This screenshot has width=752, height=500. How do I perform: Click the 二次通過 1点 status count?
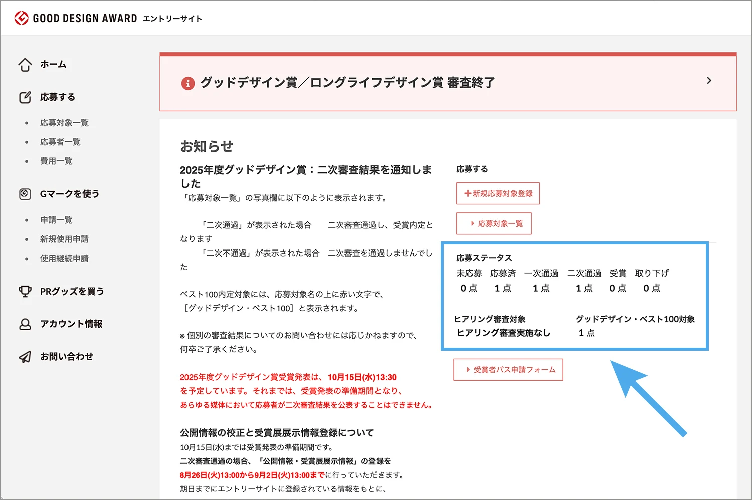click(x=584, y=288)
